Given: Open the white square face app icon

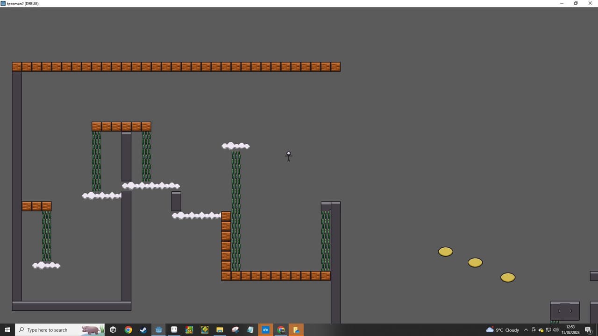Looking at the screenshot, I should pos(174,330).
